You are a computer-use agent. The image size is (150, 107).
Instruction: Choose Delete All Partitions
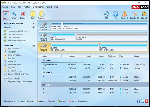click(x=13, y=55)
